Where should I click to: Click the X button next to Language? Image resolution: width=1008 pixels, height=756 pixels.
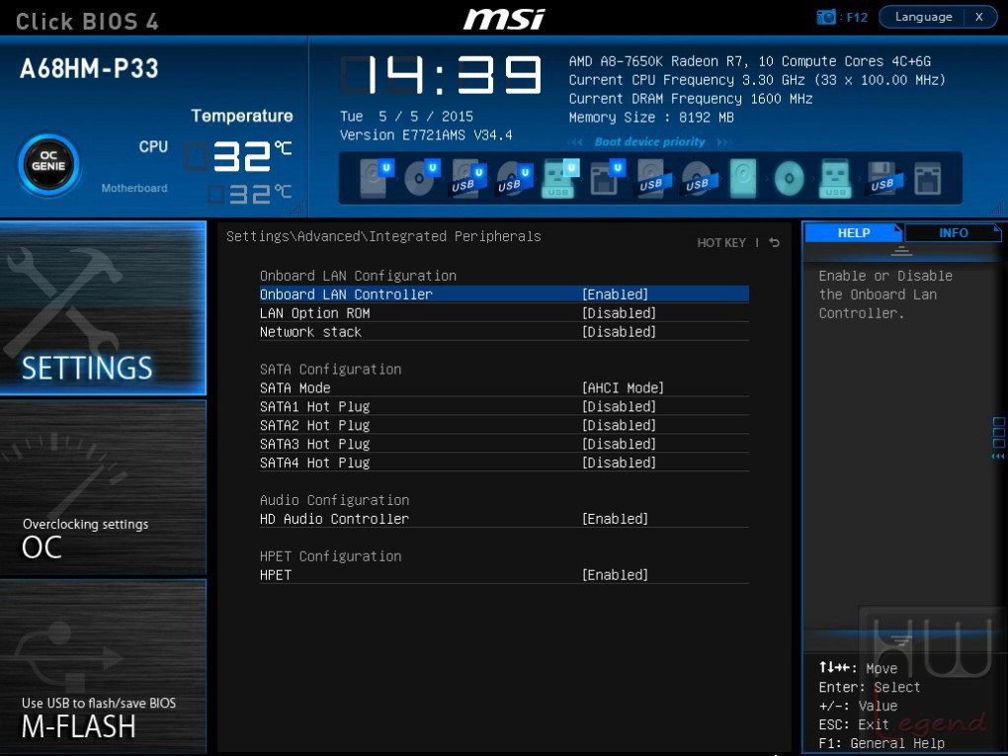(979, 18)
